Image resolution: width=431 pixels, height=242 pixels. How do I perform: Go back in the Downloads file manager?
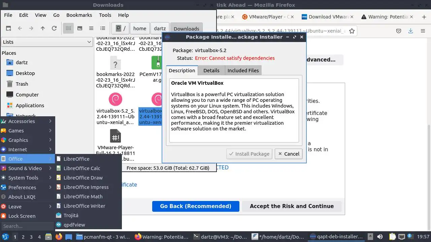click(x=20, y=29)
